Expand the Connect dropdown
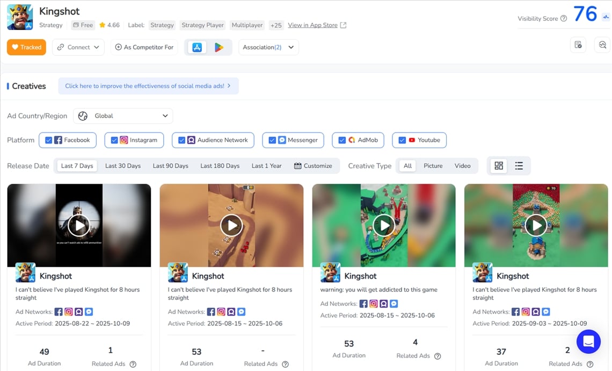The image size is (612, 371). point(78,47)
